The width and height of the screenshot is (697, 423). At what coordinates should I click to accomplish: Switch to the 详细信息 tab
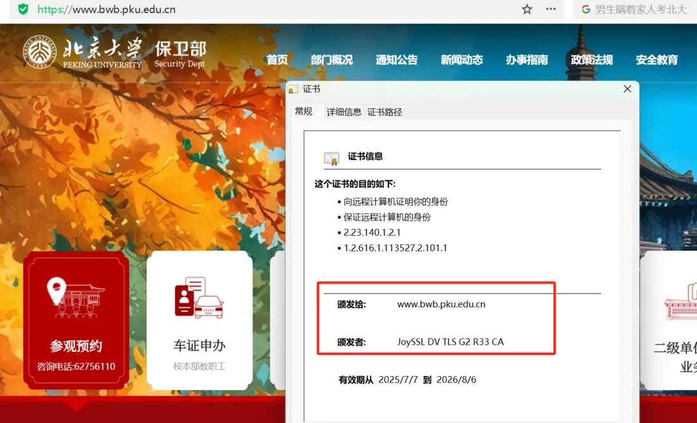coord(343,112)
